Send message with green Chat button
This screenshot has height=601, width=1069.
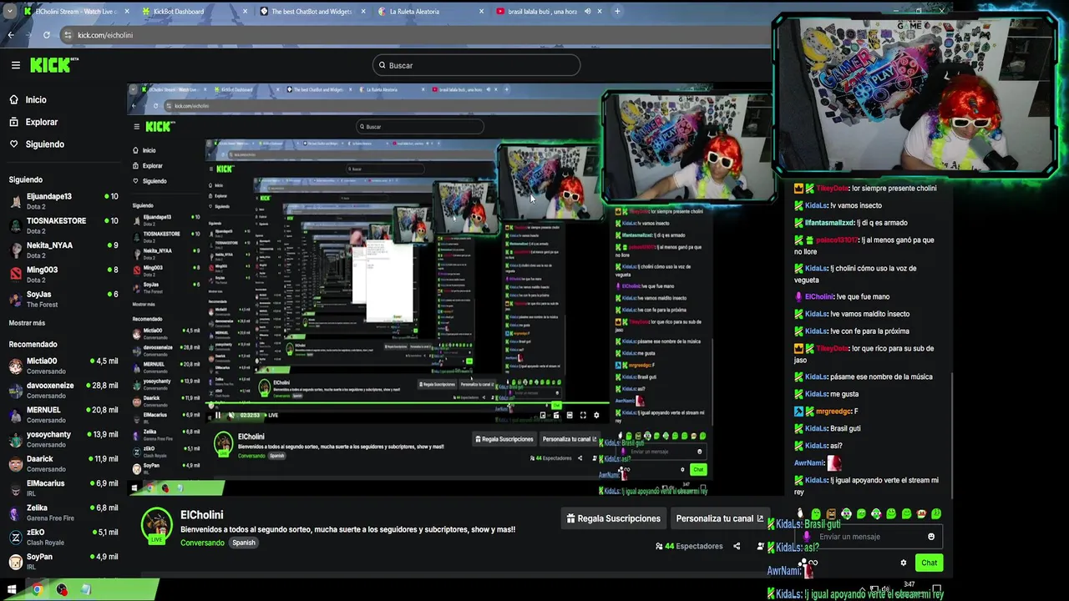(929, 563)
